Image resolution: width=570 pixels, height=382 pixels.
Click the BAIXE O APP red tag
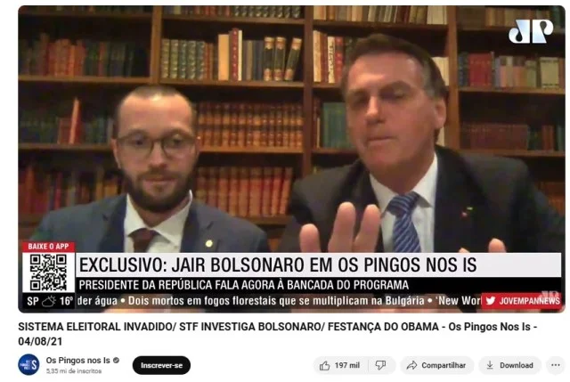point(48,247)
